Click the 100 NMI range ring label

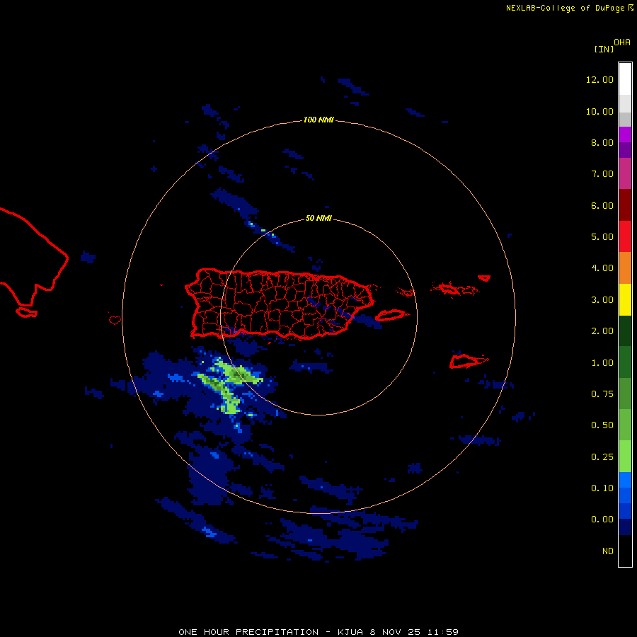318,120
